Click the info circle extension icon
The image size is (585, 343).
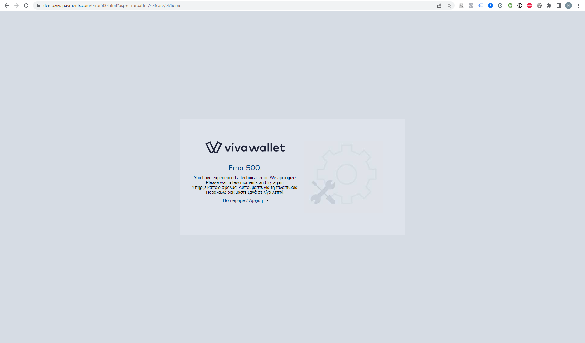519,5
